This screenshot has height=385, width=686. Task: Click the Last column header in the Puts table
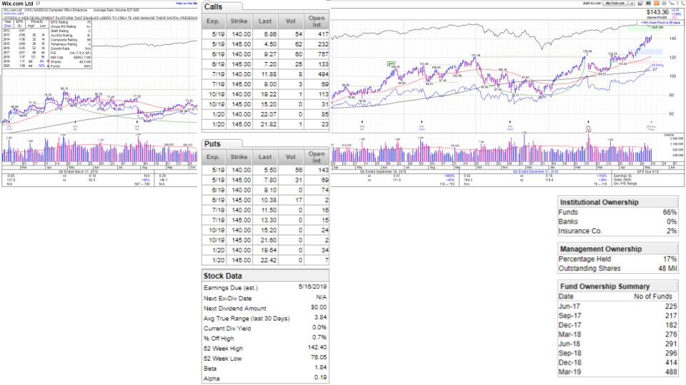[265, 157]
